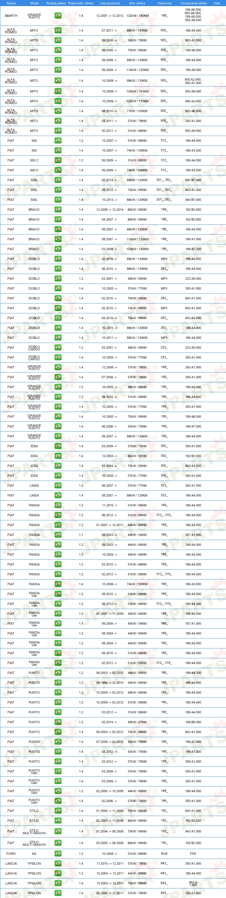Select the 955 A6.000 engine code
This screenshot has height=898, width=226.
tap(193, 111)
